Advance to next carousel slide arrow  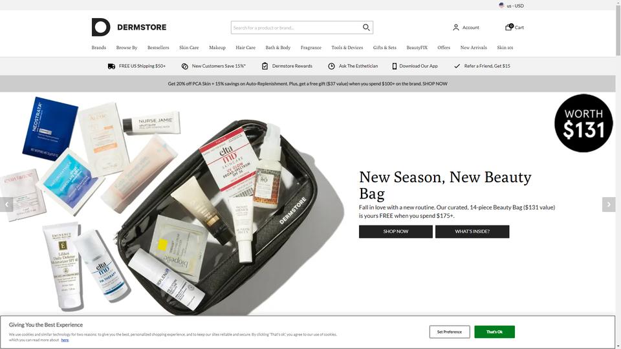(609, 205)
